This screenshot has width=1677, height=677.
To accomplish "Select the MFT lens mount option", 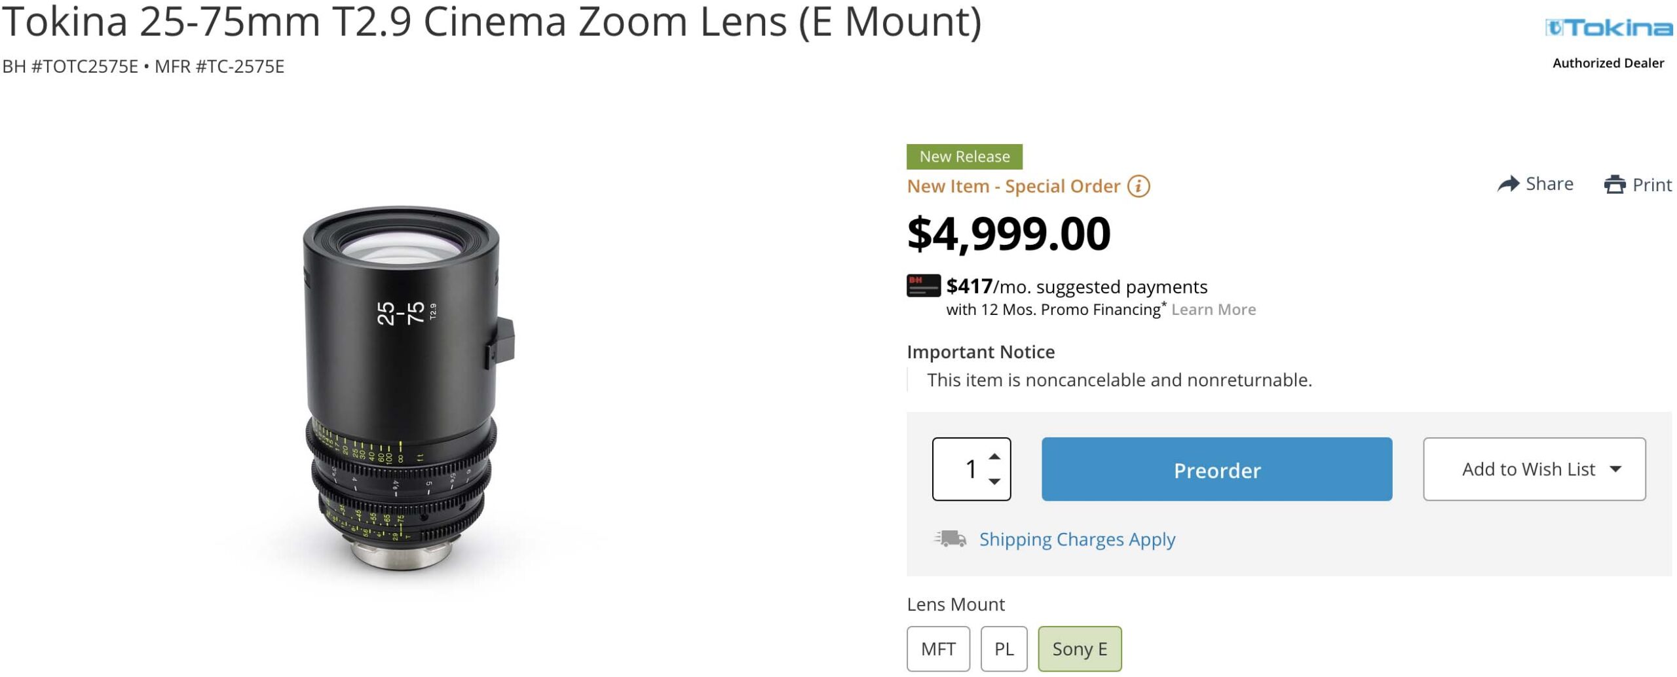I will point(937,649).
